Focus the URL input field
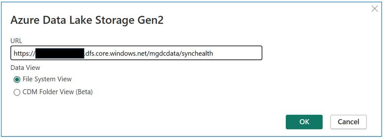 click(136, 53)
